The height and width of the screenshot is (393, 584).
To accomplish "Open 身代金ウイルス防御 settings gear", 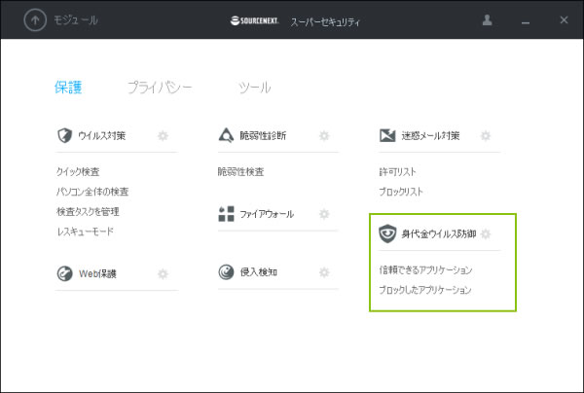I will point(486,234).
